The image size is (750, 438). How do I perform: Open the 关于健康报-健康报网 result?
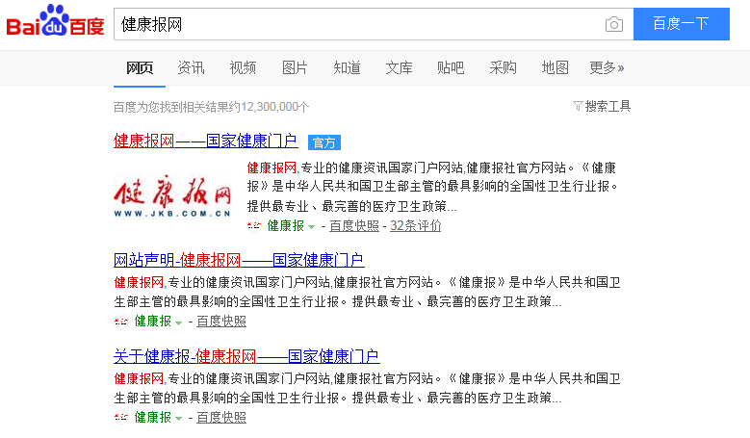coord(246,356)
